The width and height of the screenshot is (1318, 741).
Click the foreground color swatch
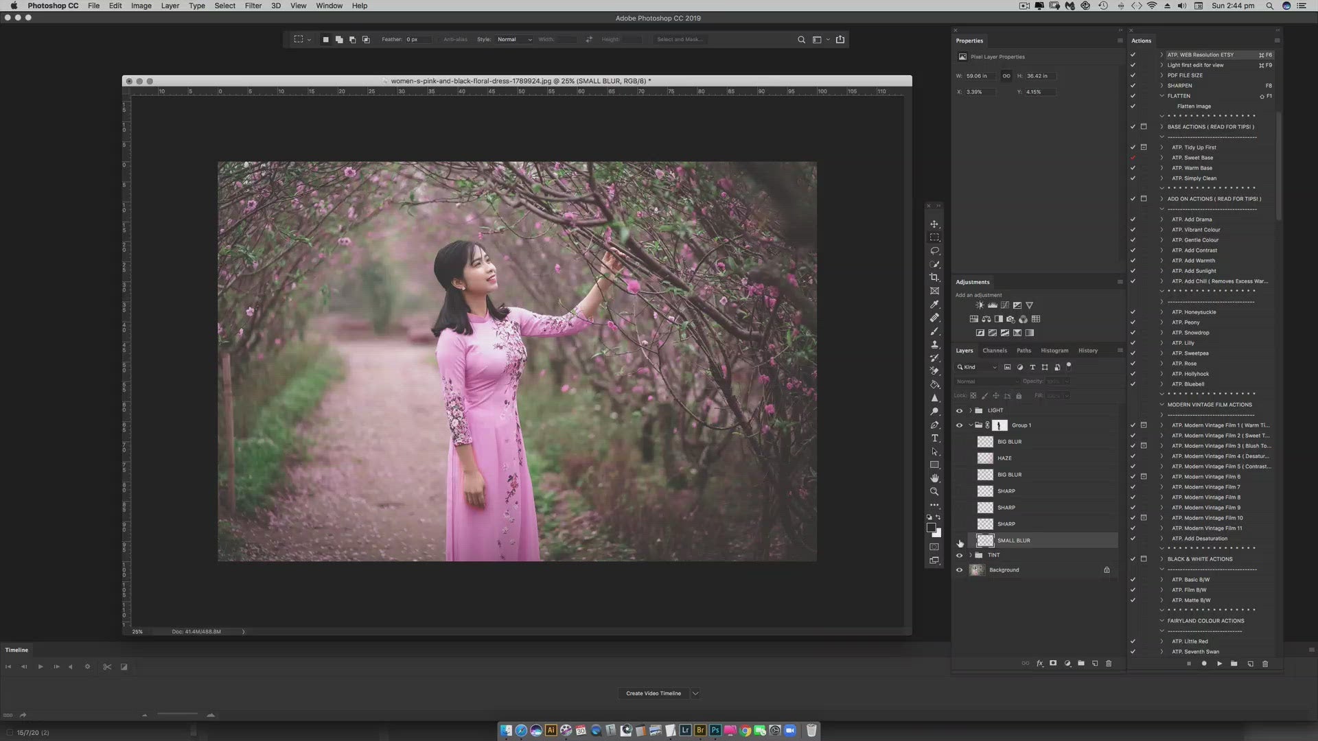(x=932, y=528)
